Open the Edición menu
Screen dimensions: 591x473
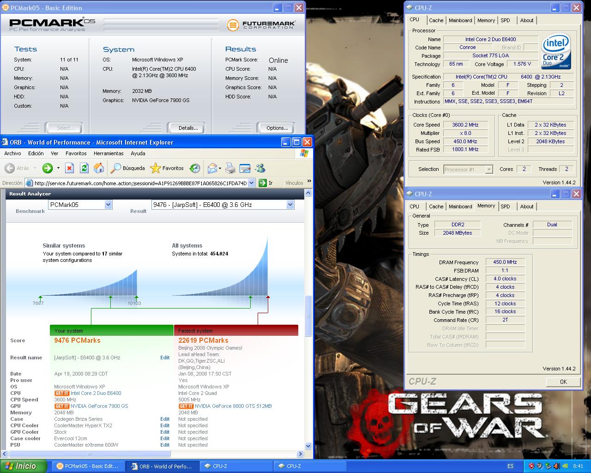pos(36,153)
